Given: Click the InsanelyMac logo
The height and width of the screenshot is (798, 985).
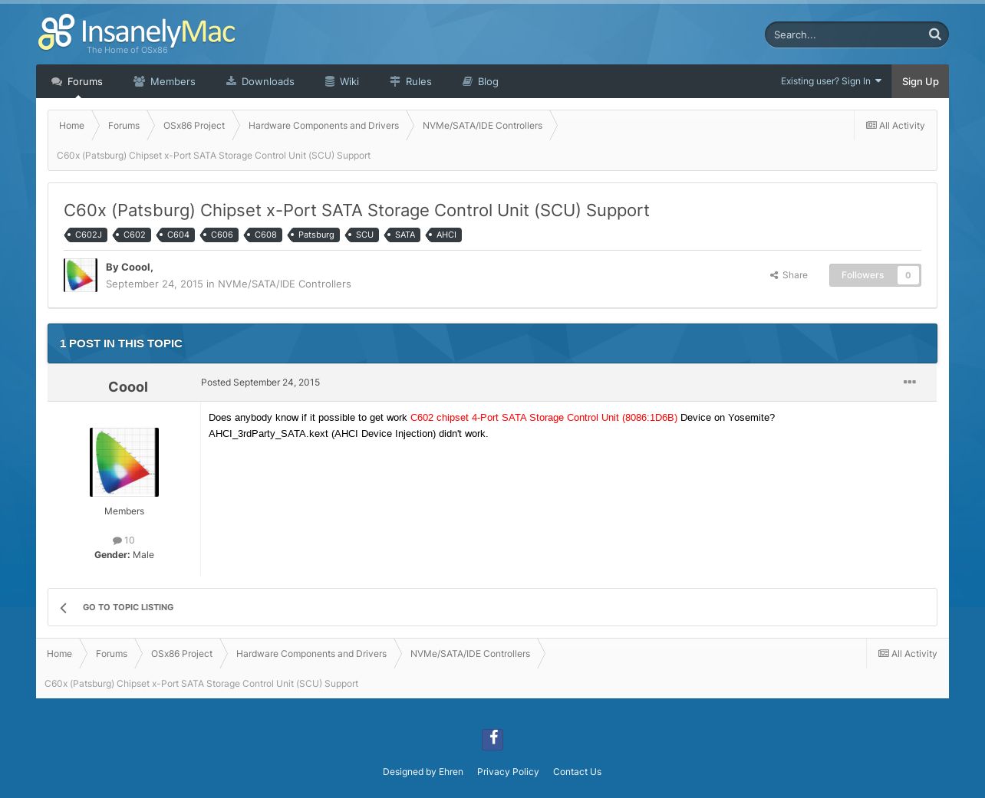Looking at the screenshot, I should pyautogui.click(x=137, y=34).
